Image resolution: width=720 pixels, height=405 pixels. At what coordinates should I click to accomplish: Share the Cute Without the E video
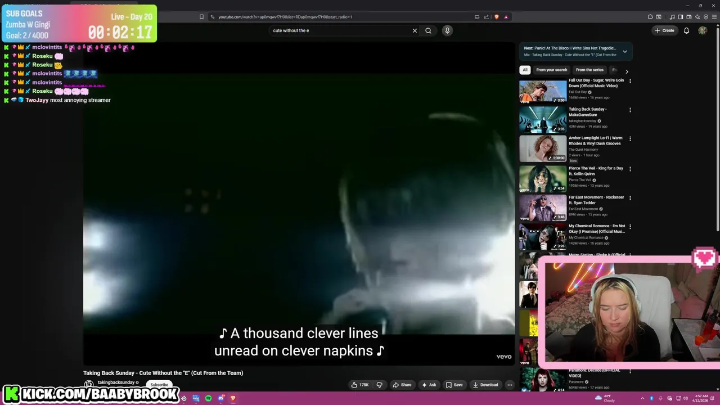tap(402, 385)
